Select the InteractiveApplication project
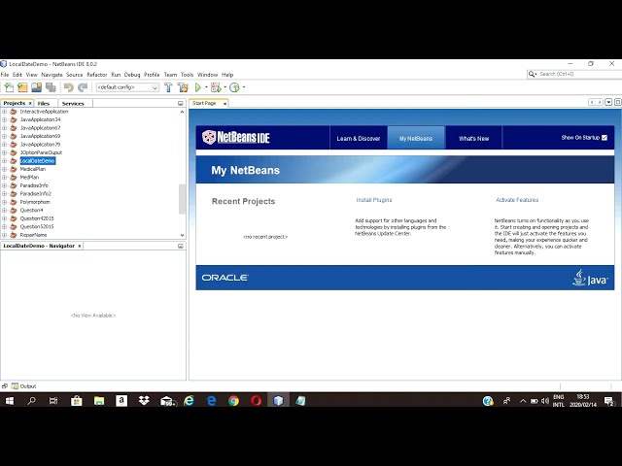 click(x=44, y=112)
